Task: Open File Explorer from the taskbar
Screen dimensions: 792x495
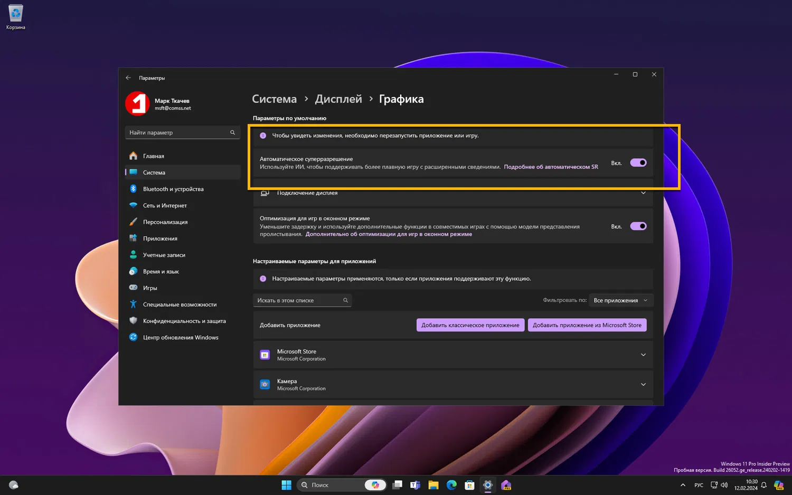Action: click(x=433, y=485)
